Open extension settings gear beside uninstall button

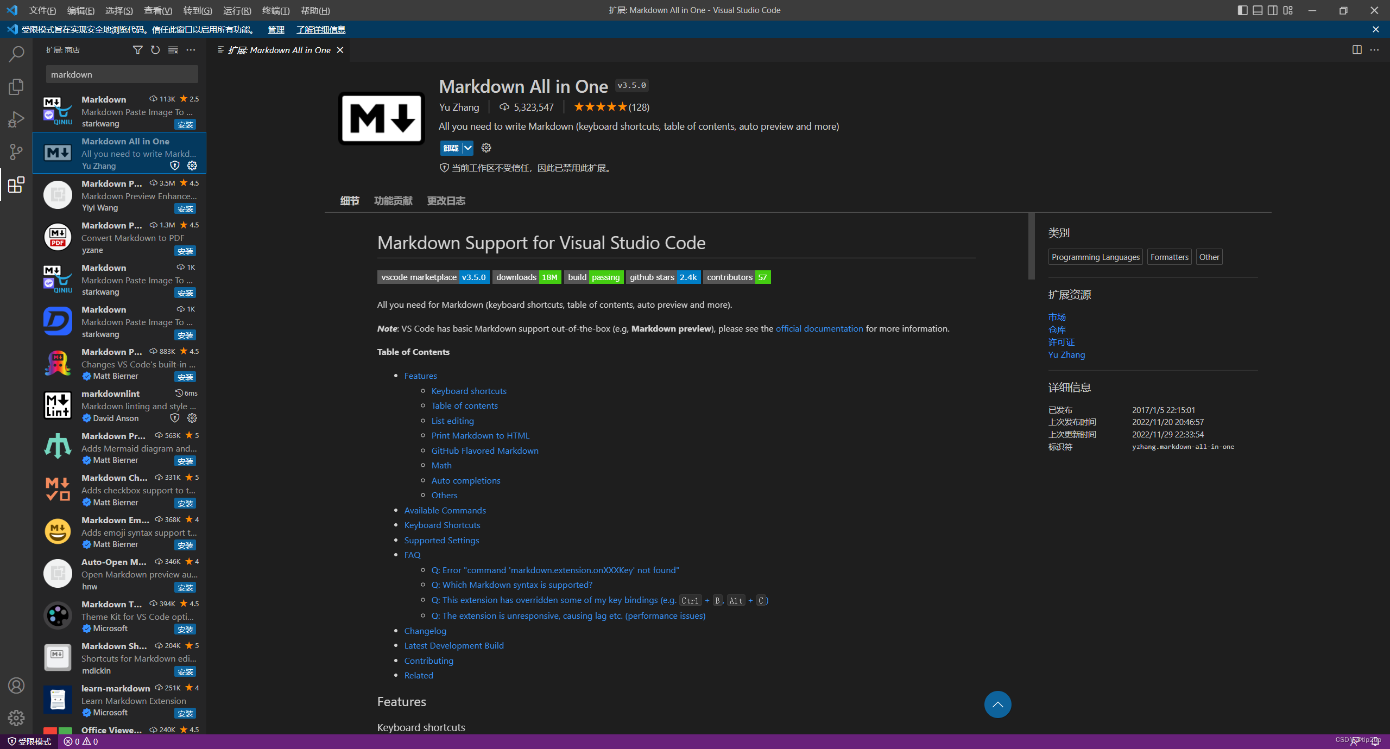[486, 148]
